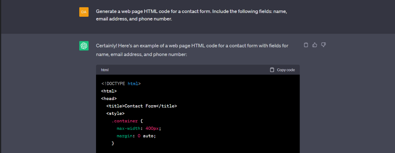Click the <!DOCTYPE html> code line
The width and height of the screenshot is (395, 153).
tap(121, 84)
